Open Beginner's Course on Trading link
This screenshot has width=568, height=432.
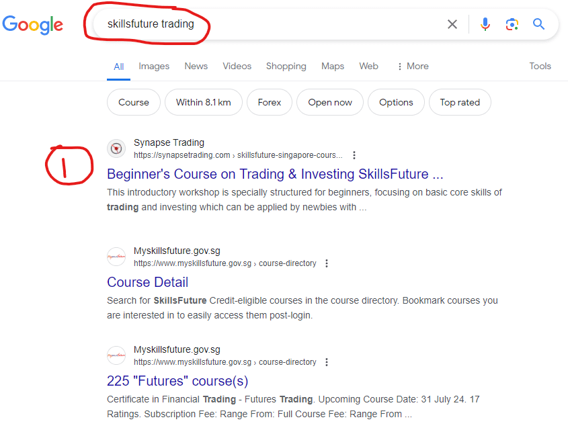(274, 174)
